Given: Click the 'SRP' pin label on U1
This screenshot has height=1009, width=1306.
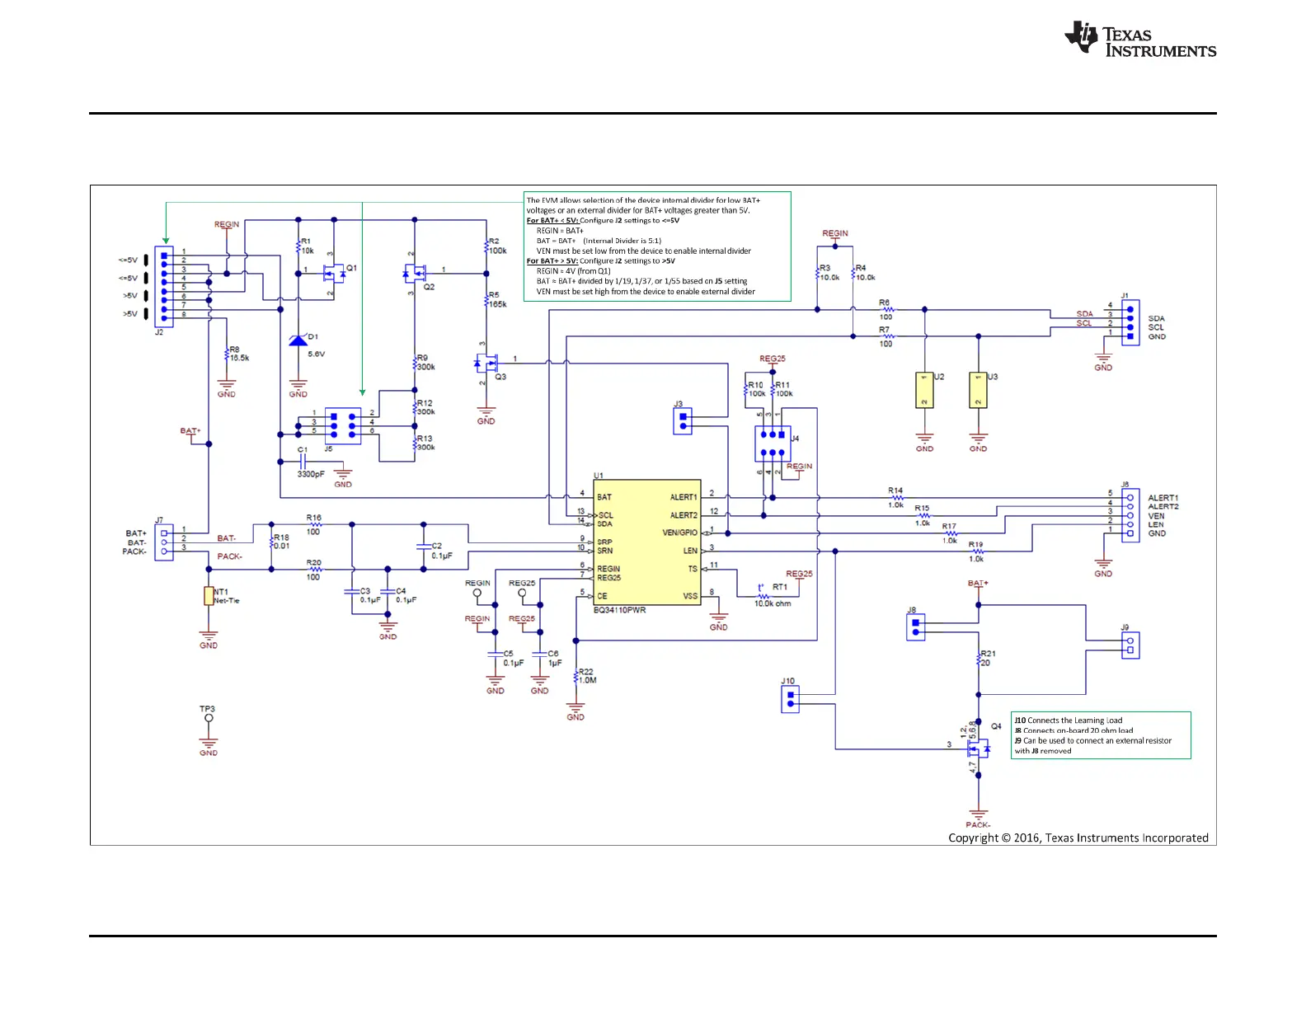Looking at the screenshot, I should 604,542.
